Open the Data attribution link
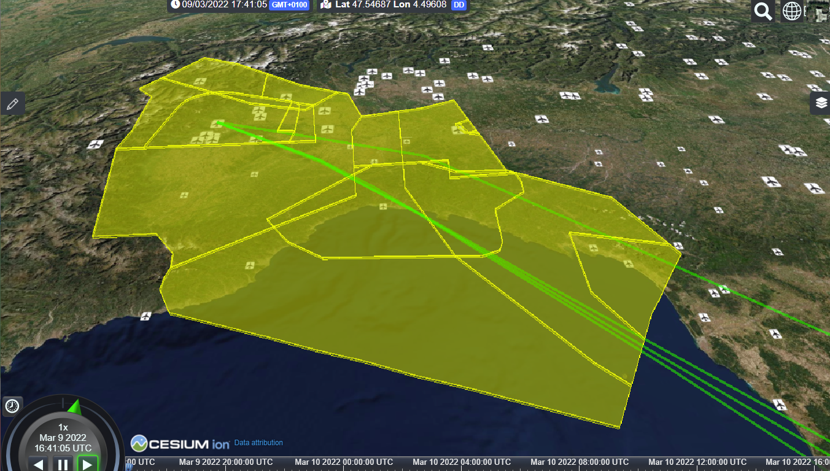 pos(257,443)
